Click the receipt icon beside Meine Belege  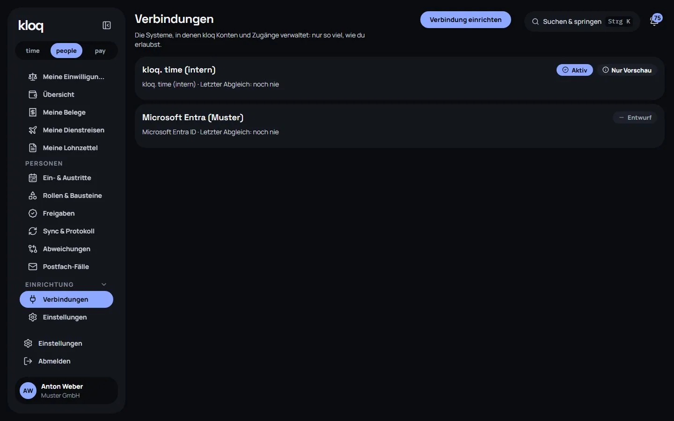pos(33,112)
